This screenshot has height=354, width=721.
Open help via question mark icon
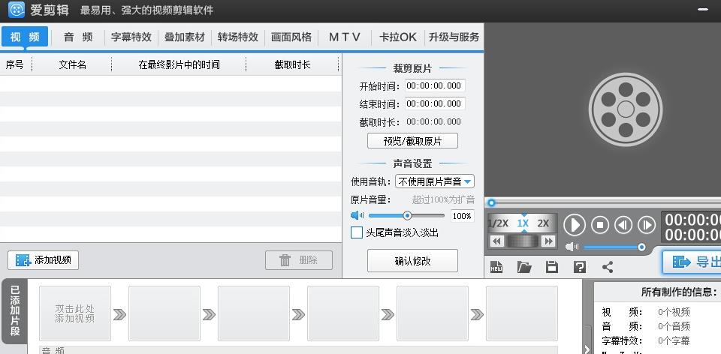click(580, 267)
